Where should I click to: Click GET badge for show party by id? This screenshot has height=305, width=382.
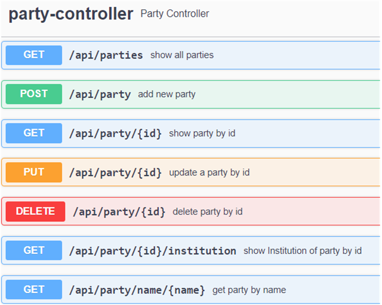(34, 133)
